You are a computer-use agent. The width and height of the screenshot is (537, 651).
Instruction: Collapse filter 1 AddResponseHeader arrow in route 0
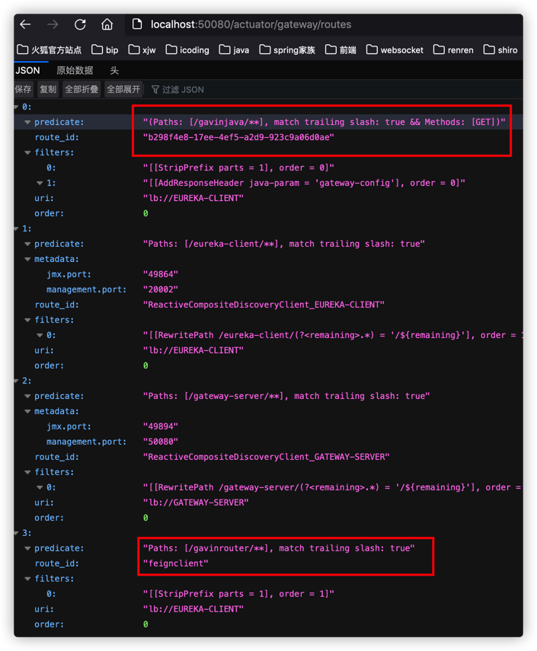40,183
